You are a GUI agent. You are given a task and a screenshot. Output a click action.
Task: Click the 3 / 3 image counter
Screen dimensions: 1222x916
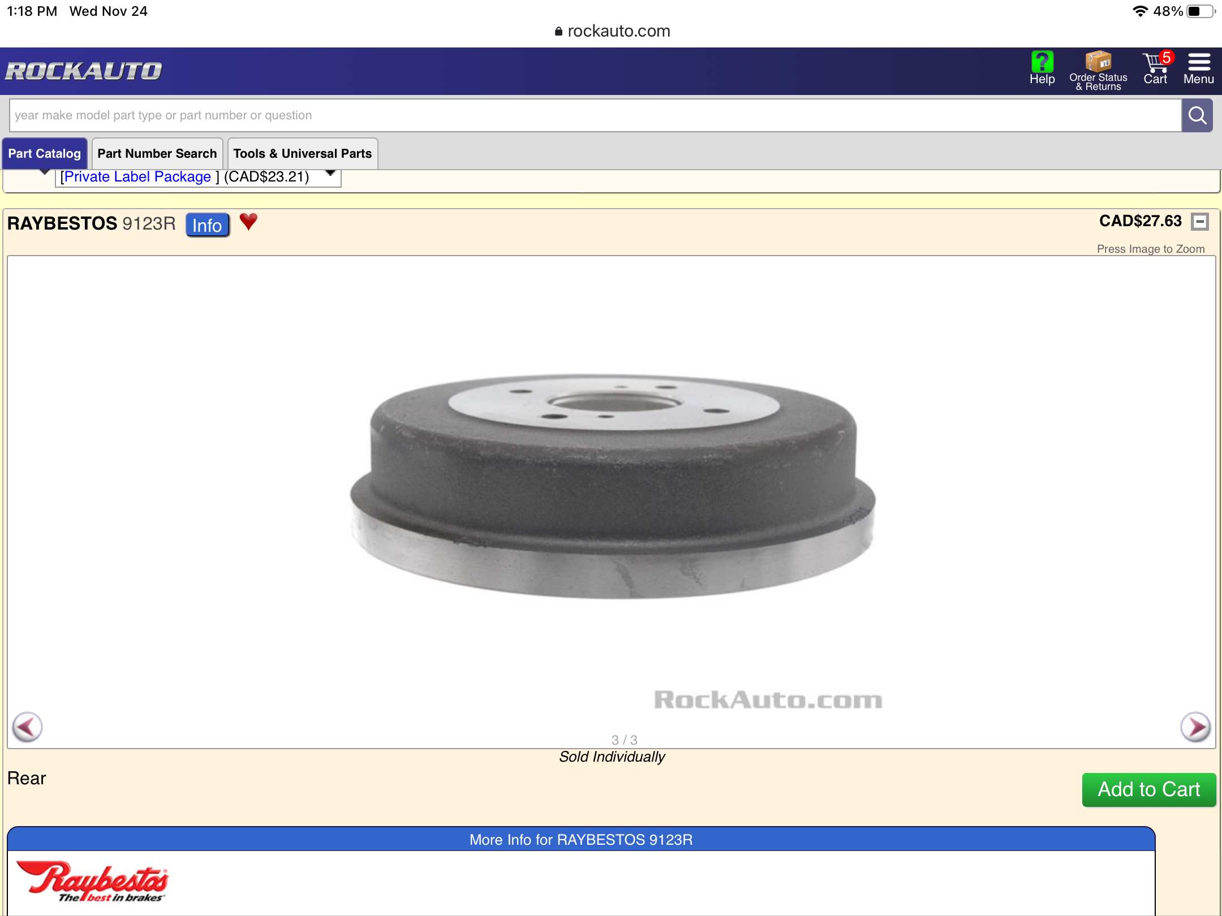[x=624, y=740]
